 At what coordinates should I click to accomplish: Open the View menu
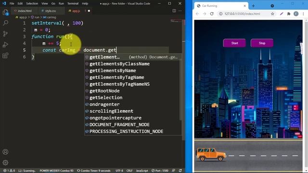tap(45, 3)
